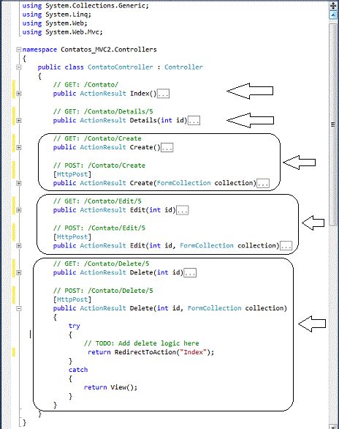
Task: Expand Edit(int id, FormCollection collection) outline
Action: tap(18, 245)
